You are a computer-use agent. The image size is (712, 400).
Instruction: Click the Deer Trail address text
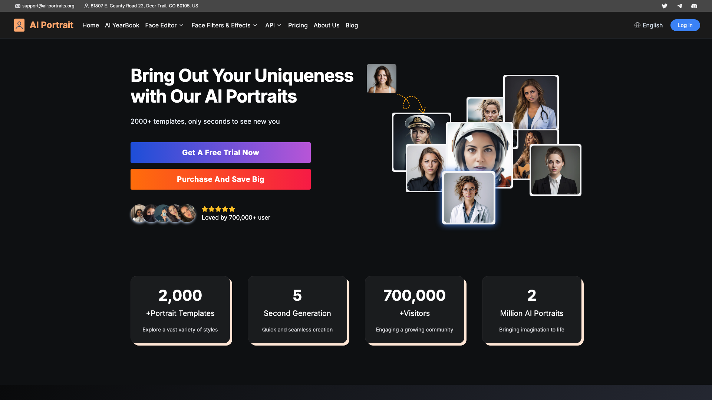tap(144, 6)
